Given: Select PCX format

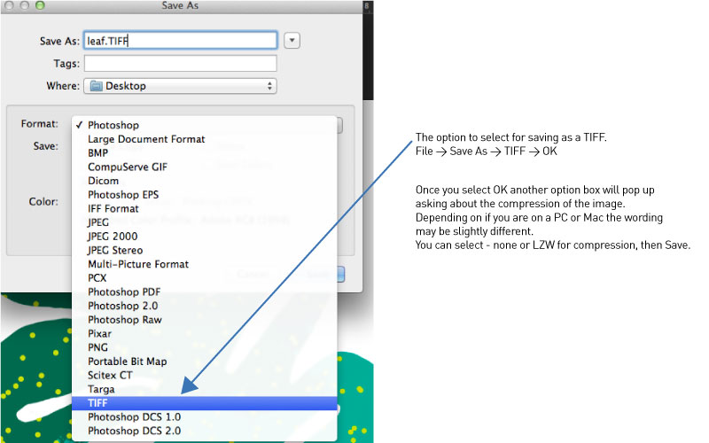Looking at the screenshot, I should coord(205,278).
